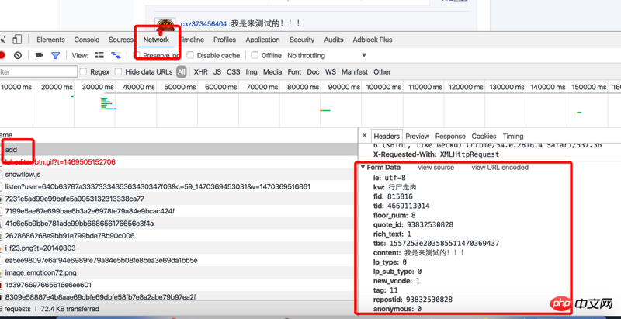This screenshot has width=621, height=319.
Task: Click the tbs value in Form Data
Action: coord(444,243)
